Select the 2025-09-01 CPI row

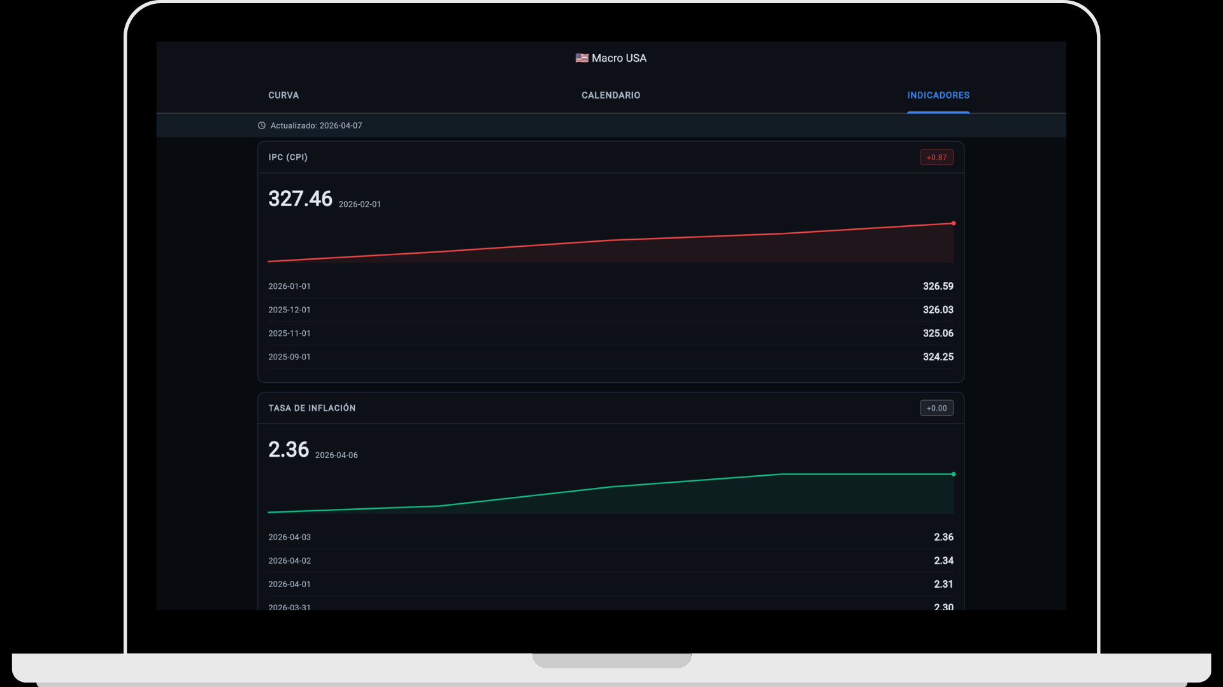289,357
